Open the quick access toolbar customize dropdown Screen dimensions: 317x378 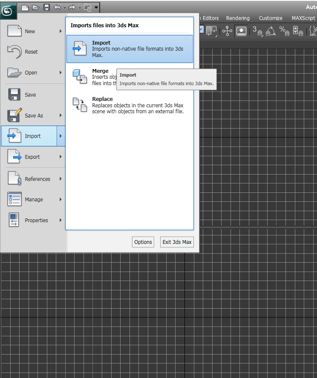point(96,8)
